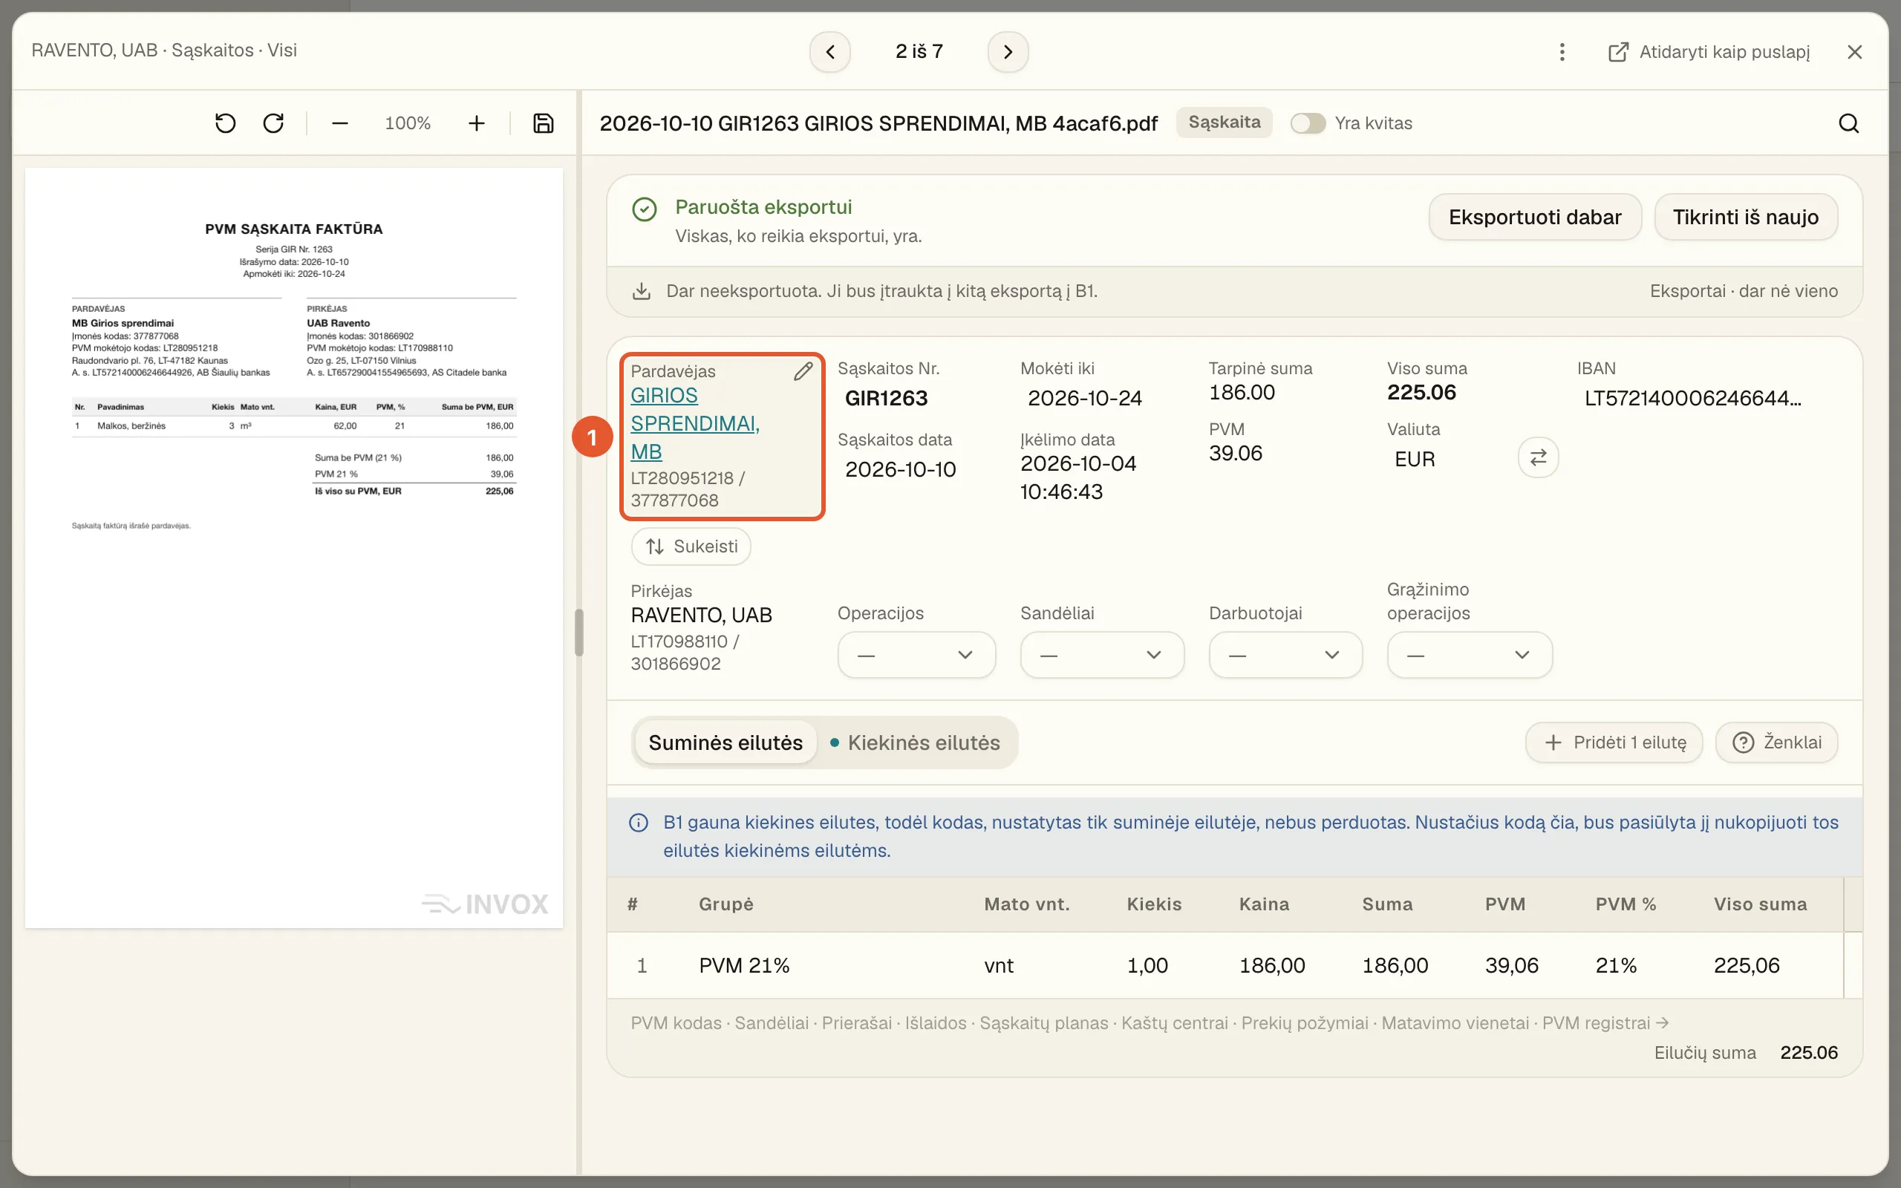Rotate the PDF clockwise

point(273,123)
